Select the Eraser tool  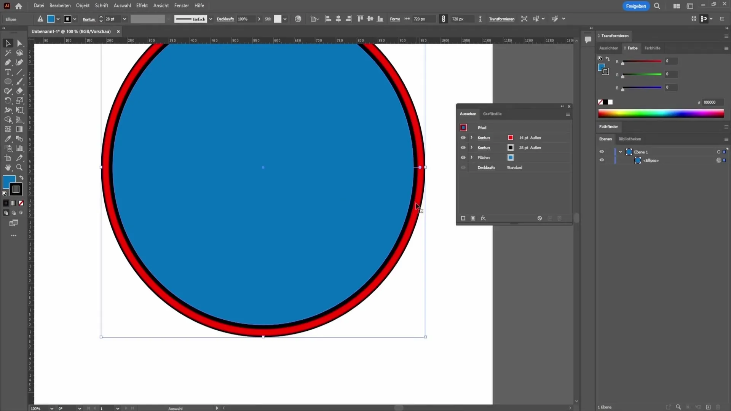pyautogui.click(x=20, y=91)
